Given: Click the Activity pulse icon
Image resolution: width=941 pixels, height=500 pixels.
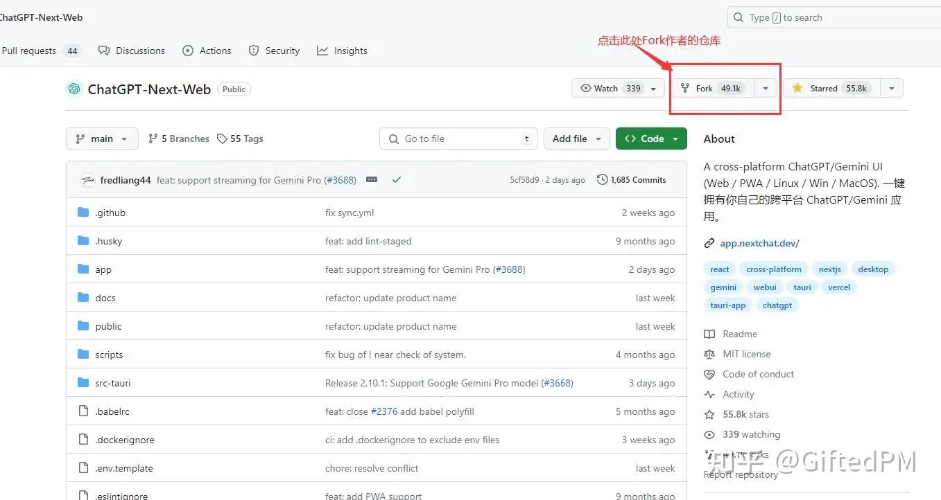Looking at the screenshot, I should click(x=710, y=393).
